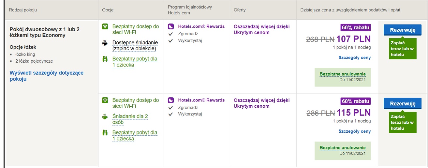Click the Wykorzystaj checkmark in first offer
This screenshot has height=168, width=428.
click(170, 41)
